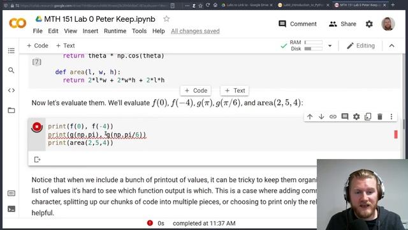Click the Colab logo

click(x=18, y=23)
